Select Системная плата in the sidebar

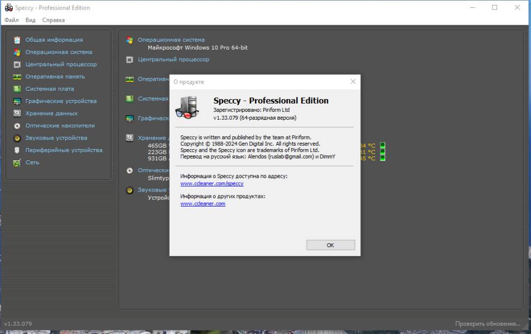pos(50,89)
